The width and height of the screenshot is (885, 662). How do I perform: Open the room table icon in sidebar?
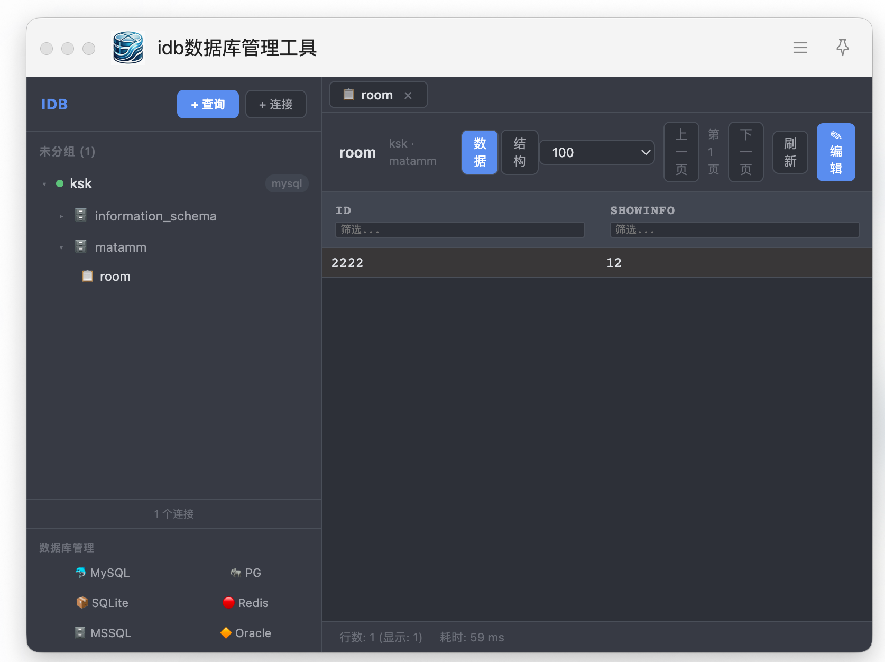(x=87, y=276)
